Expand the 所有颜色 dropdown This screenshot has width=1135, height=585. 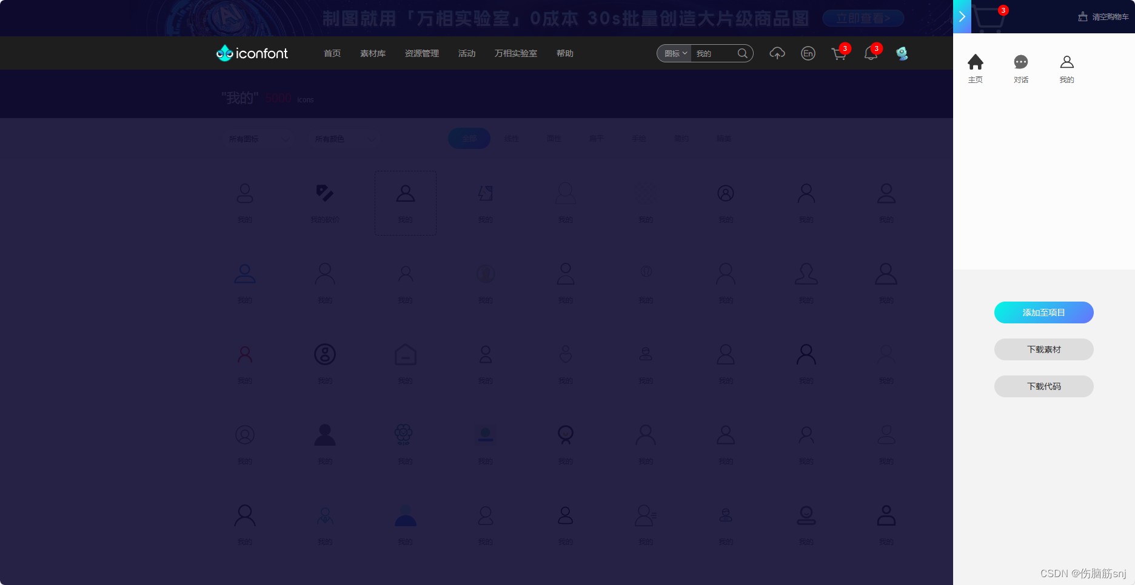point(345,139)
